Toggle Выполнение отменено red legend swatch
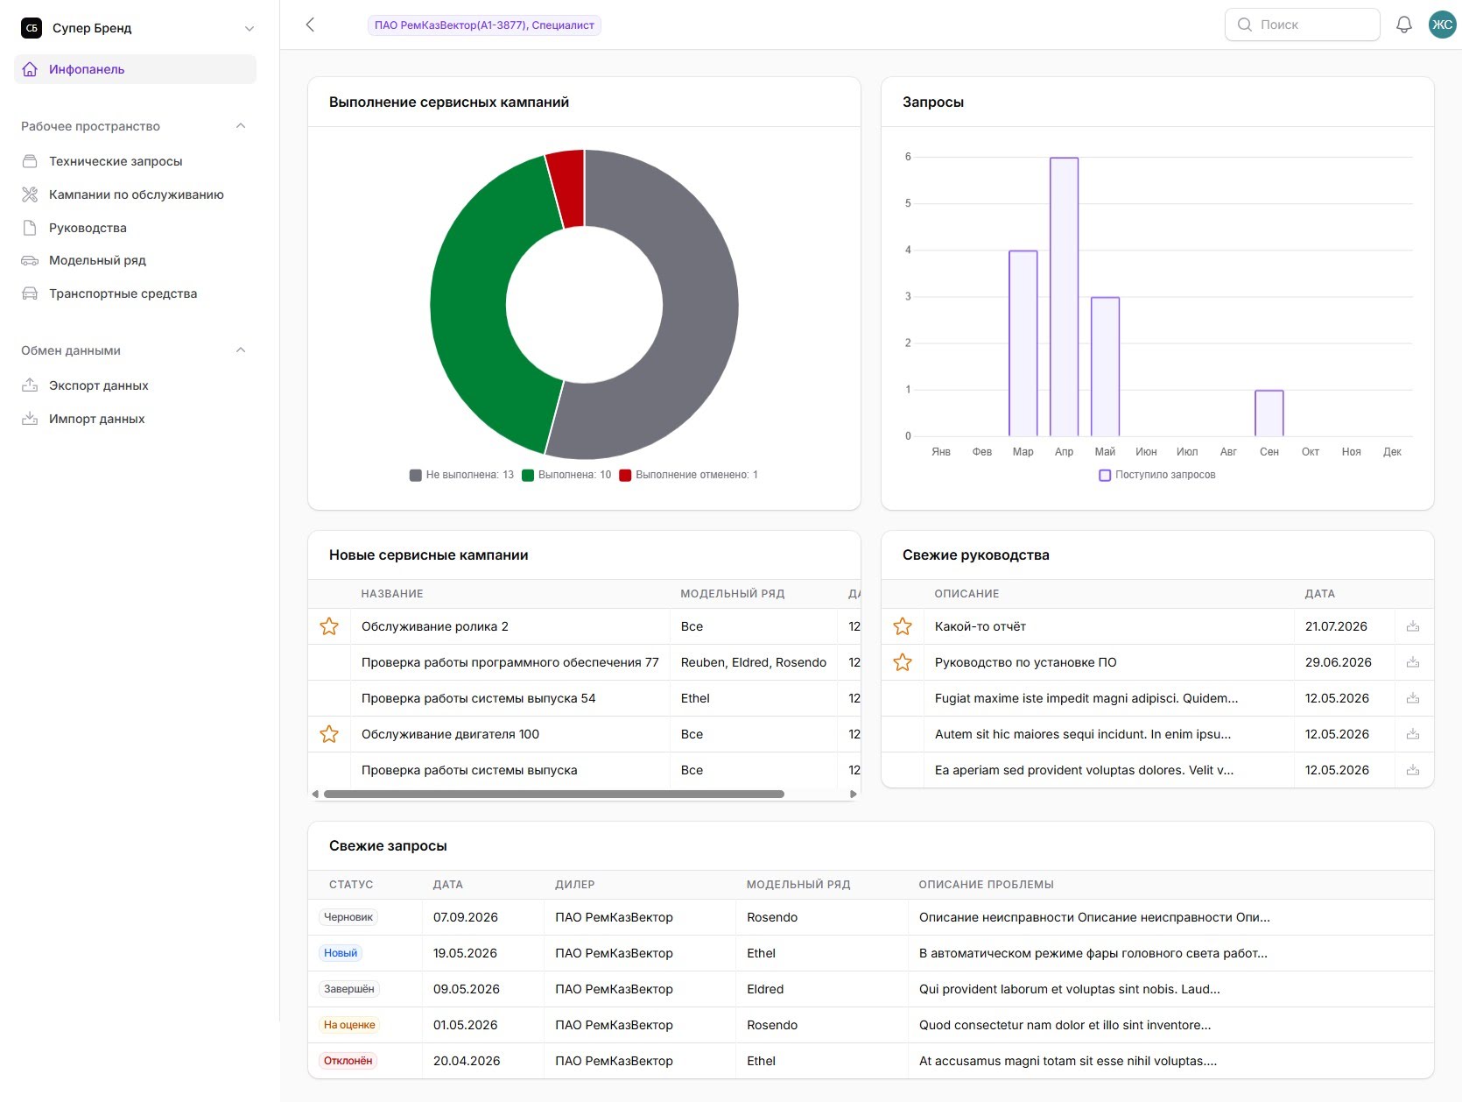This screenshot has height=1102, width=1462. 625,475
